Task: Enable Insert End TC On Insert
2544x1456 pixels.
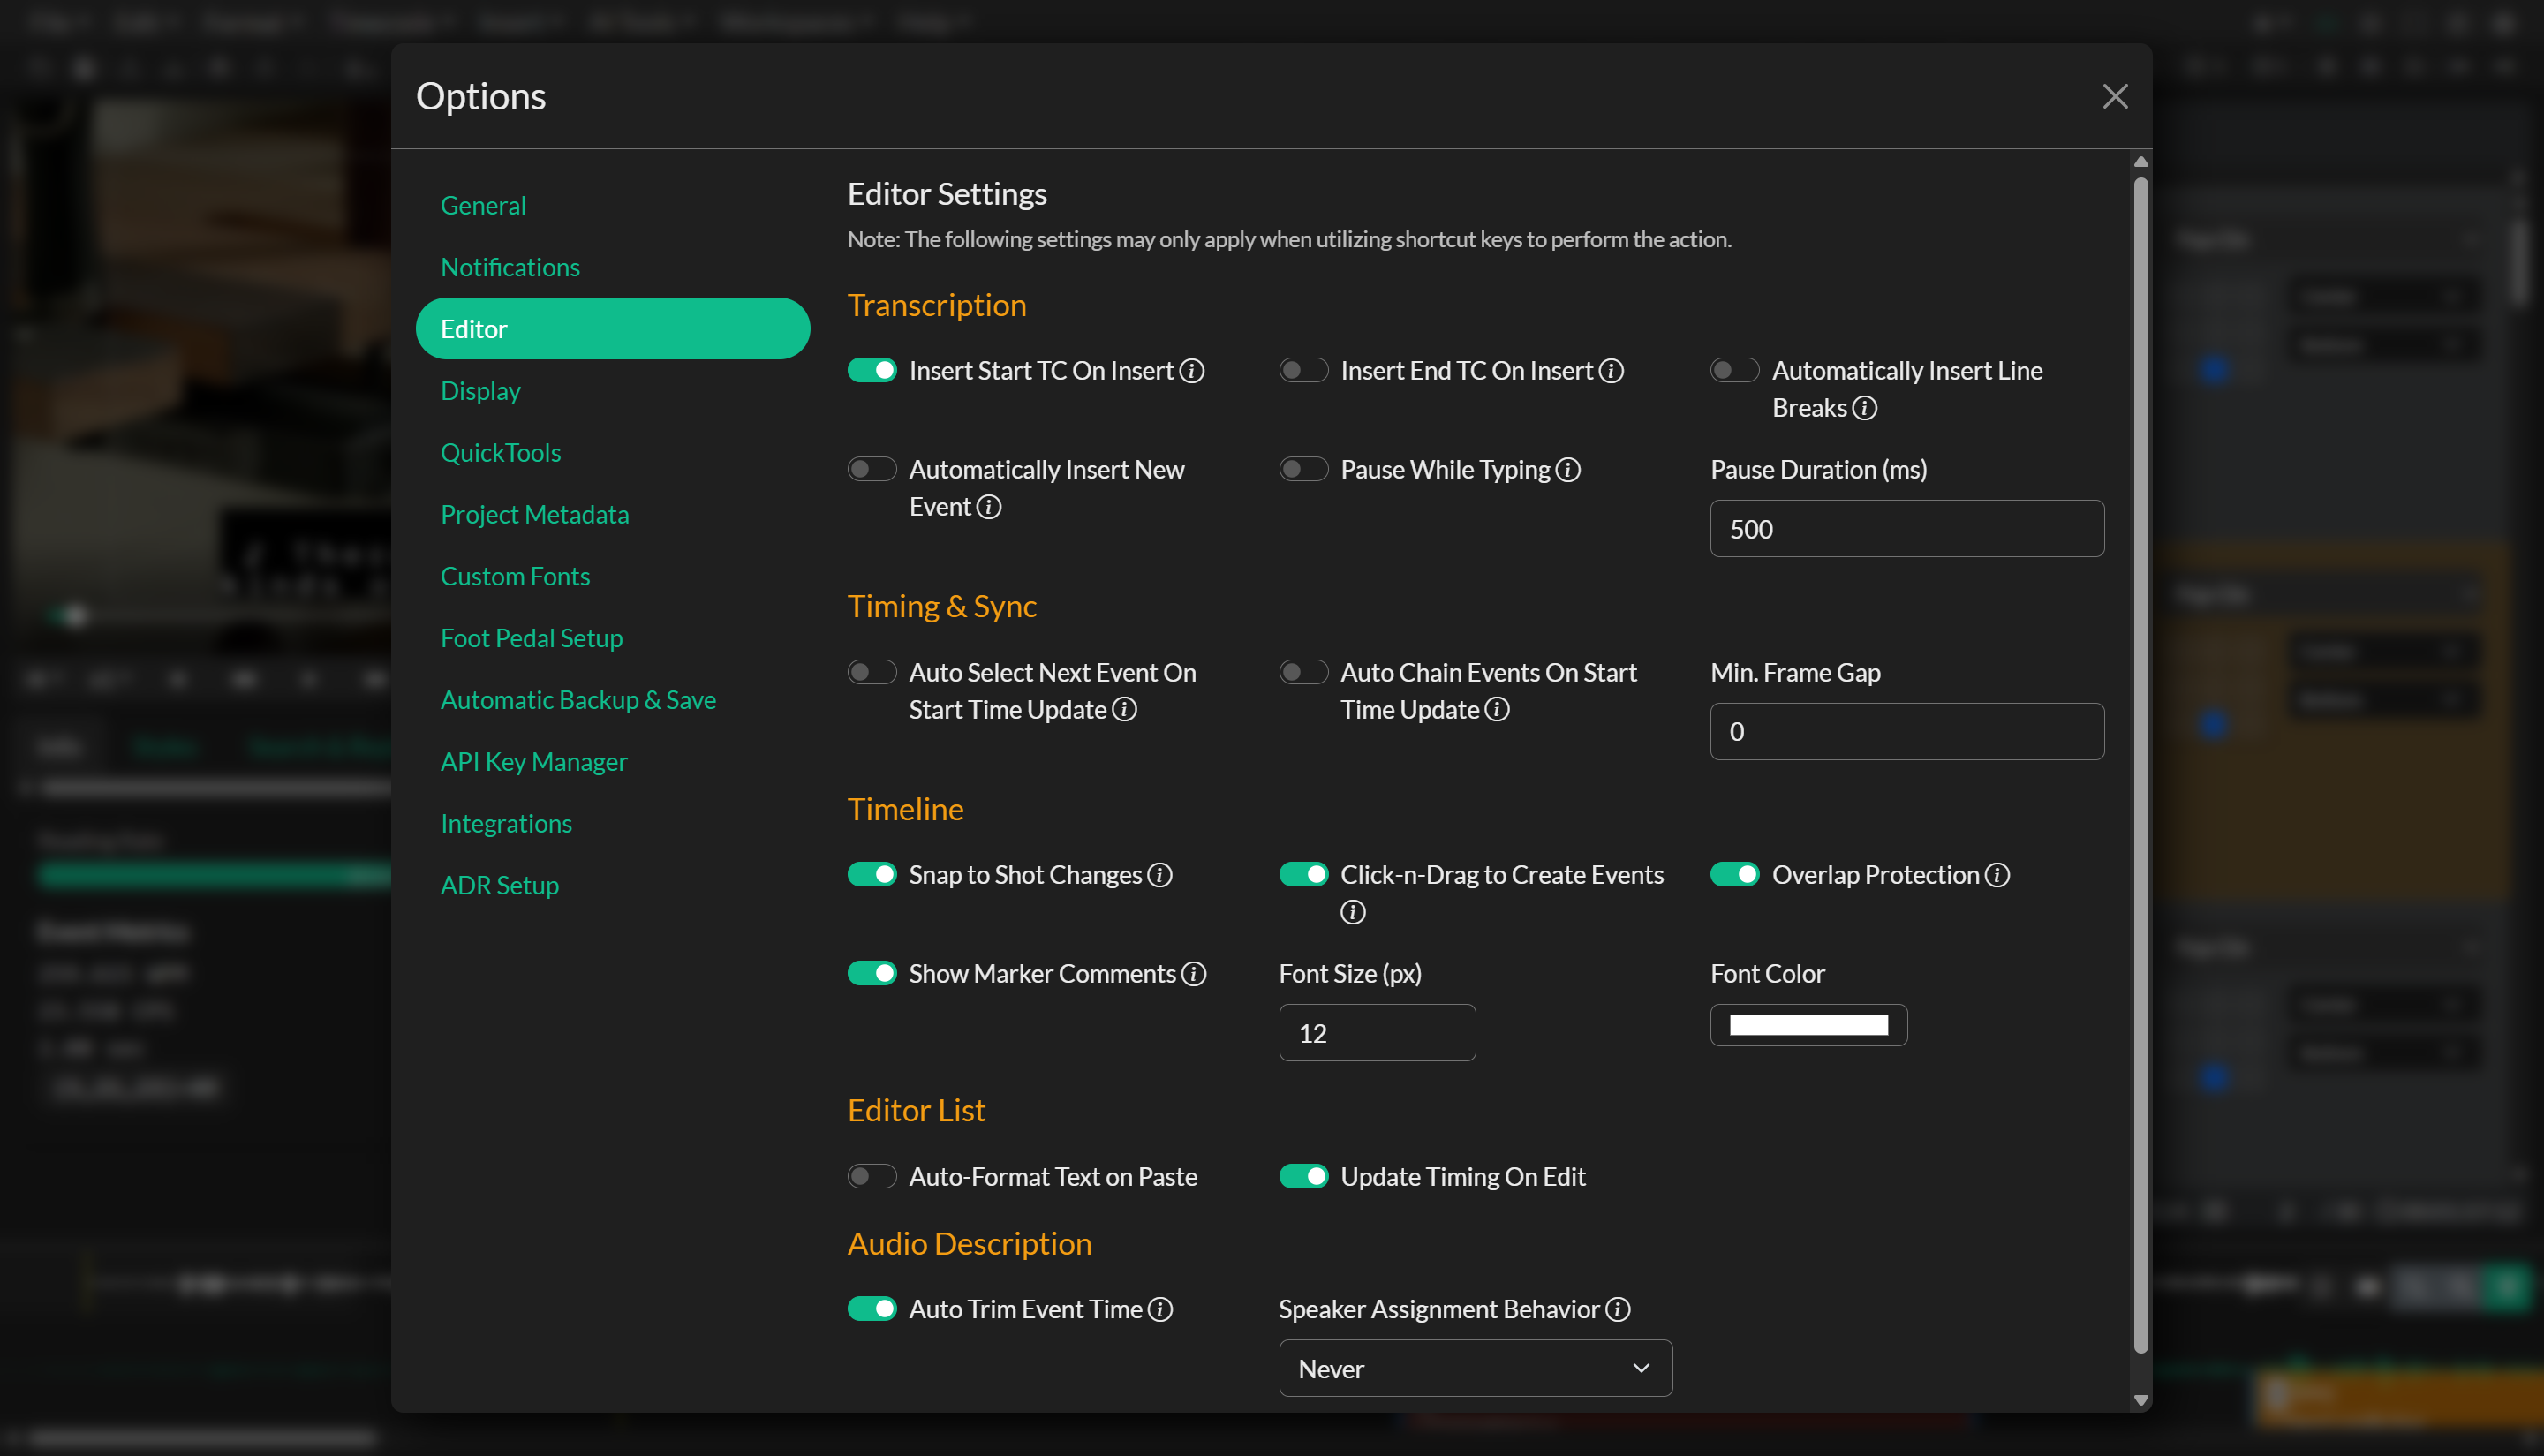Action: click(x=1303, y=370)
